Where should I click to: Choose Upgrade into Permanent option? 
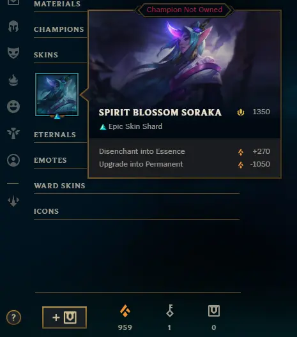[185, 165]
